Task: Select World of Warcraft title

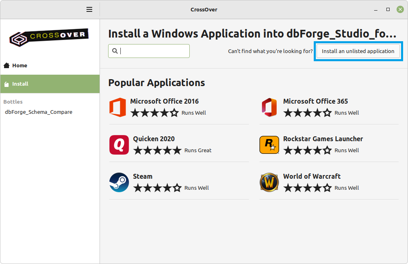Action: (312, 176)
